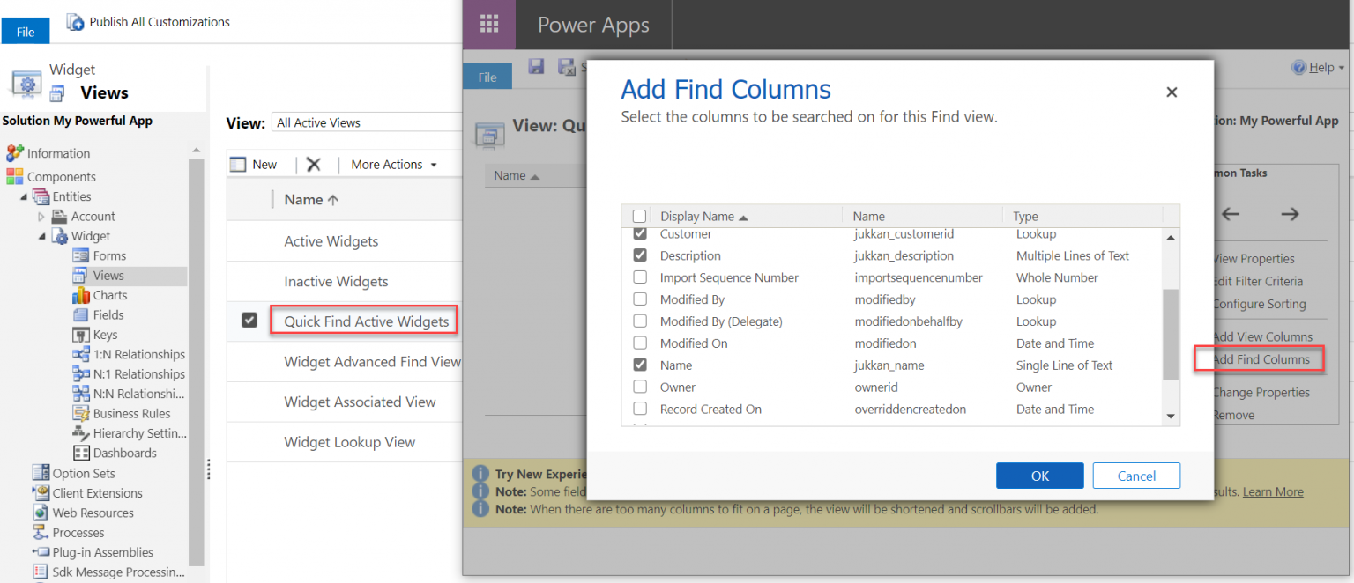Viewport: 1354px width, 583px height.
Task: Check the Modified By (Delegate) checkbox
Action: (x=640, y=321)
